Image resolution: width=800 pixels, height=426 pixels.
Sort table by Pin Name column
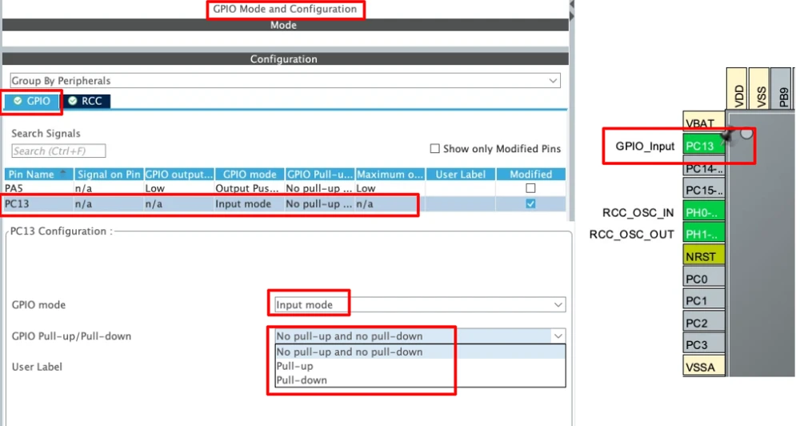[38, 175]
